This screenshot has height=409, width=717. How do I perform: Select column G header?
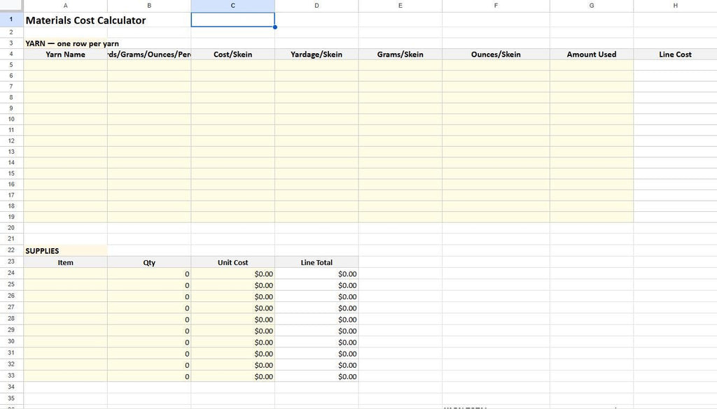click(591, 6)
